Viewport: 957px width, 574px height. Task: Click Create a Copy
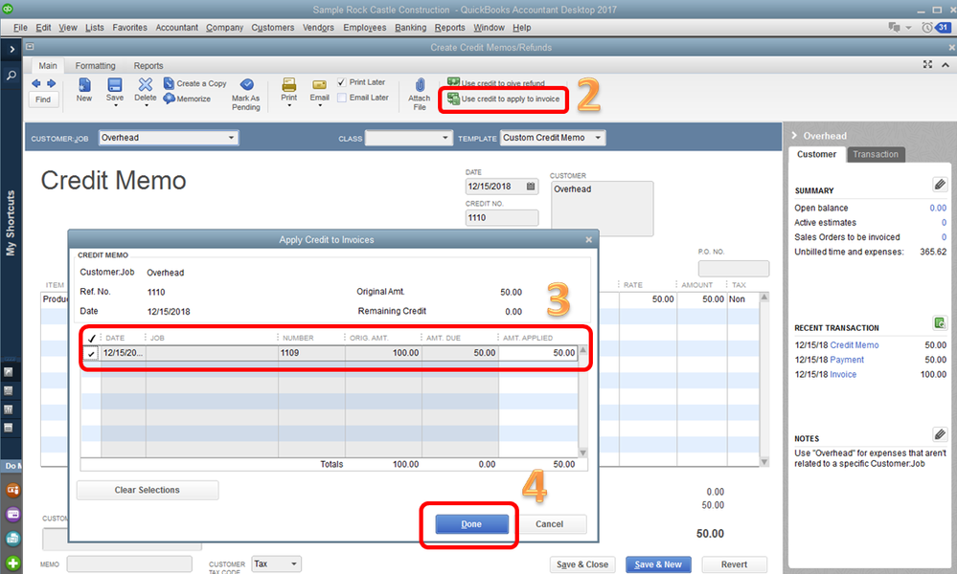(x=195, y=83)
